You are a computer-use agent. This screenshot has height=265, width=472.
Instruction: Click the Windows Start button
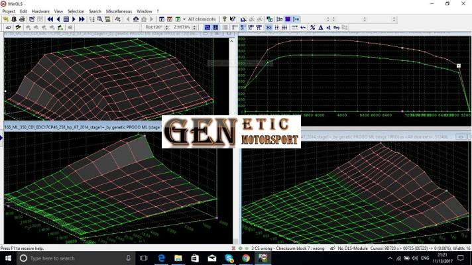(x=7, y=258)
